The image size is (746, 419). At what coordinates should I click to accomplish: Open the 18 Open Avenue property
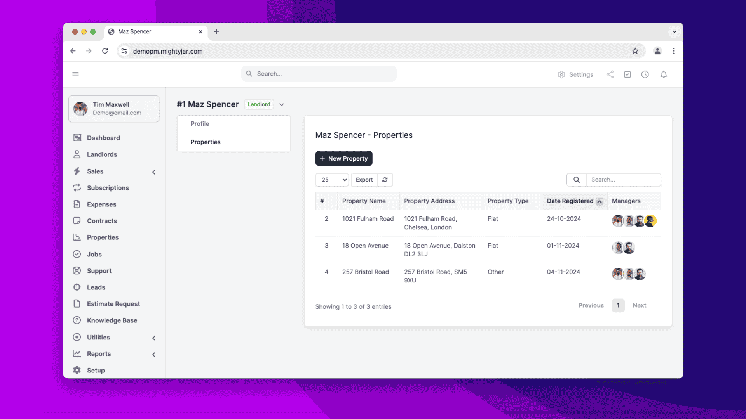(x=365, y=246)
